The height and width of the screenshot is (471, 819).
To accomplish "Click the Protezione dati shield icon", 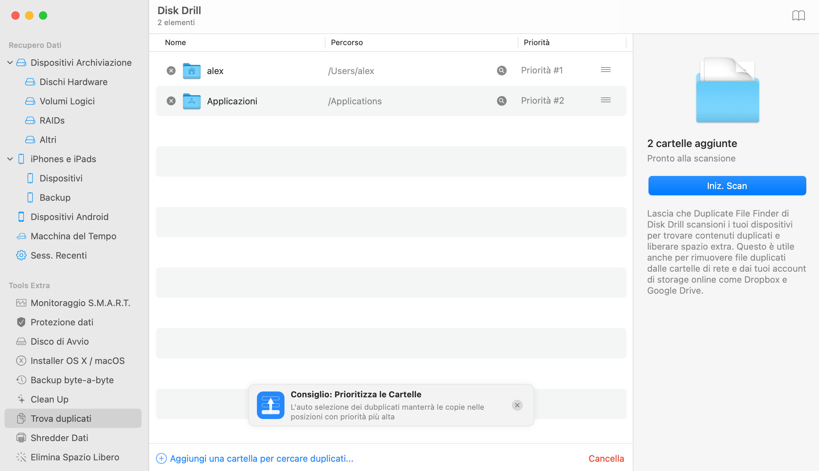I will point(21,322).
